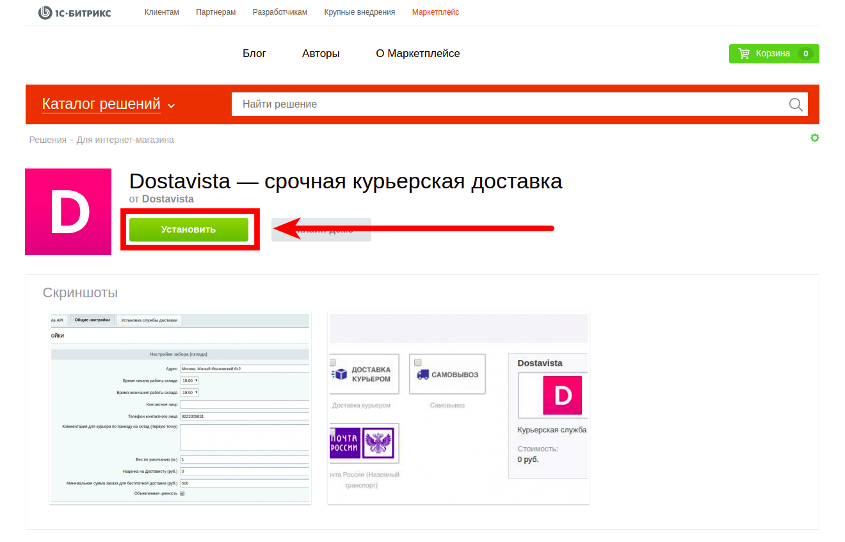This screenshot has height=542, width=845.
Task: Click the page title Dostavista срочная курьерская доставка
Action: point(346,181)
